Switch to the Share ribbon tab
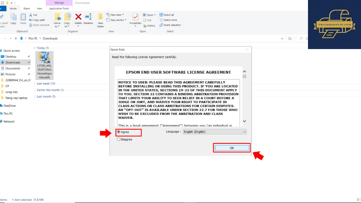The height and width of the screenshot is (203, 361). 27,8
